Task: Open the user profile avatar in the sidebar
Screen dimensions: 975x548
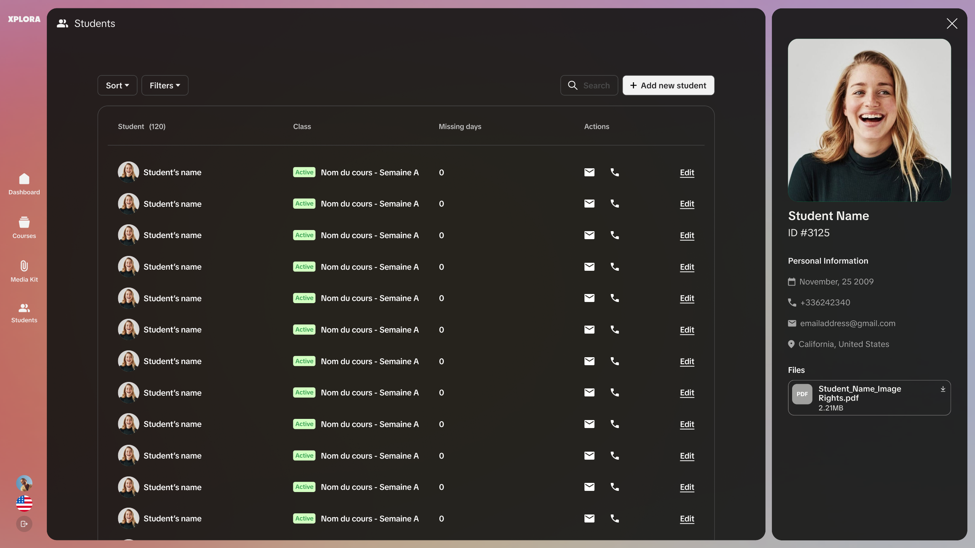Action: (x=24, y=483)
